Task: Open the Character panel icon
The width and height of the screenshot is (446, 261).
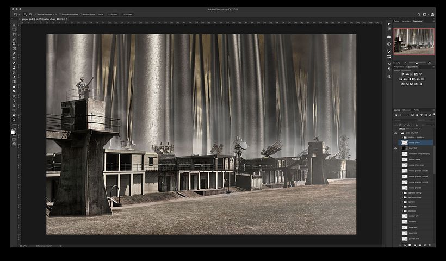Action: point(389,64)
